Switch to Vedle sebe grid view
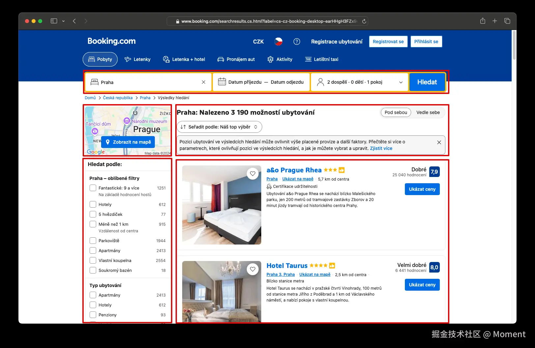The width and height of the screenshot is (535, 348). coord(428,112)
